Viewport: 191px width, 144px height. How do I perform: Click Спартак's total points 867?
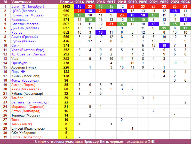[x=66, y=24]
